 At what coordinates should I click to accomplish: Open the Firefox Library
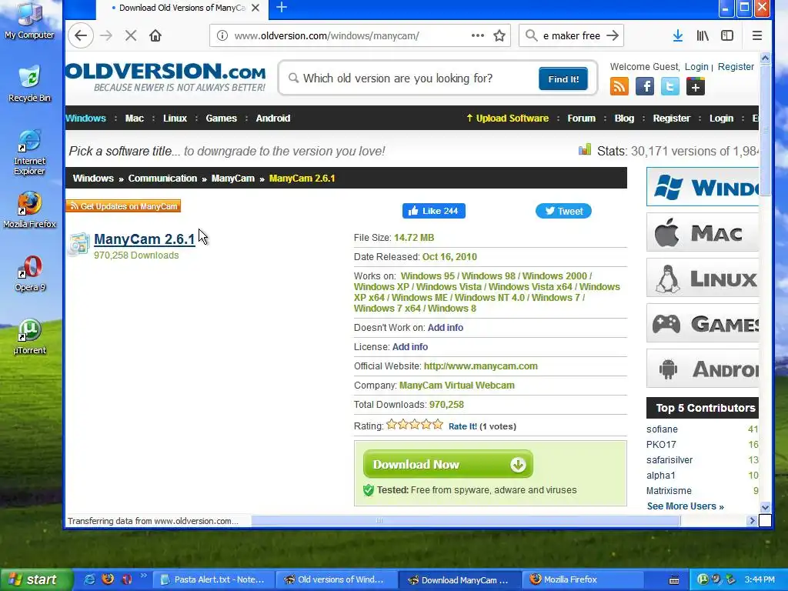703,35
